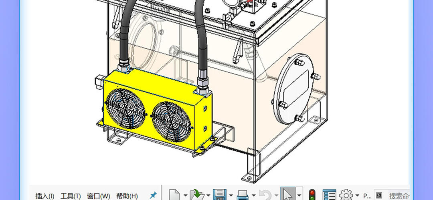Print the document with the printer icon
The width and height of the screenshot is (433, 200).
click(243, 195)
